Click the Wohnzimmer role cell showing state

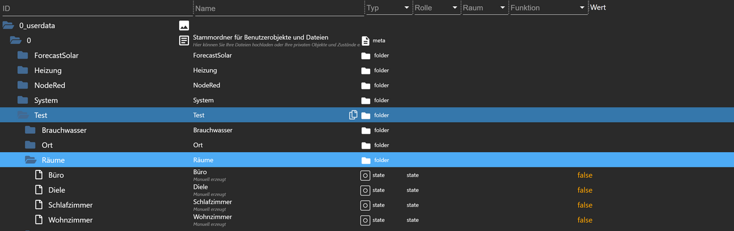(x=413, y=220)
